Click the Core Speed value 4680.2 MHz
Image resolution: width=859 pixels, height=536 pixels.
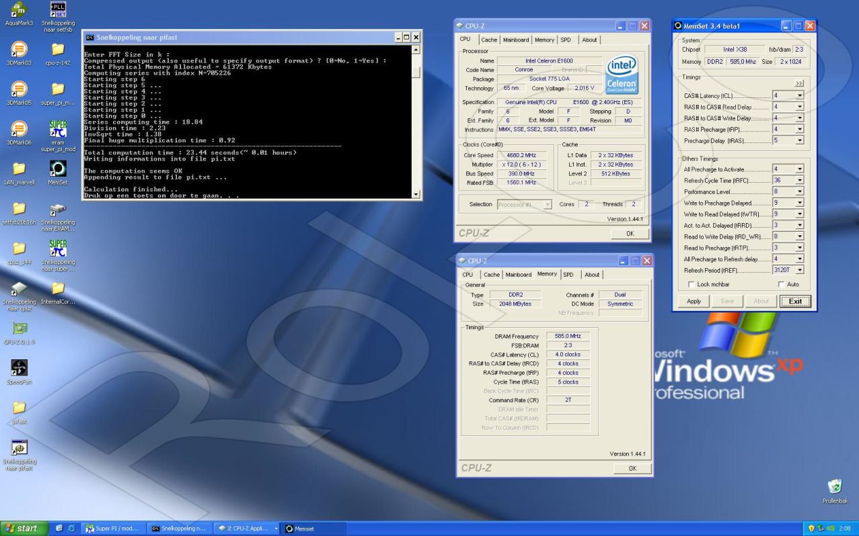pyautogui.click(x=522, y=155)
